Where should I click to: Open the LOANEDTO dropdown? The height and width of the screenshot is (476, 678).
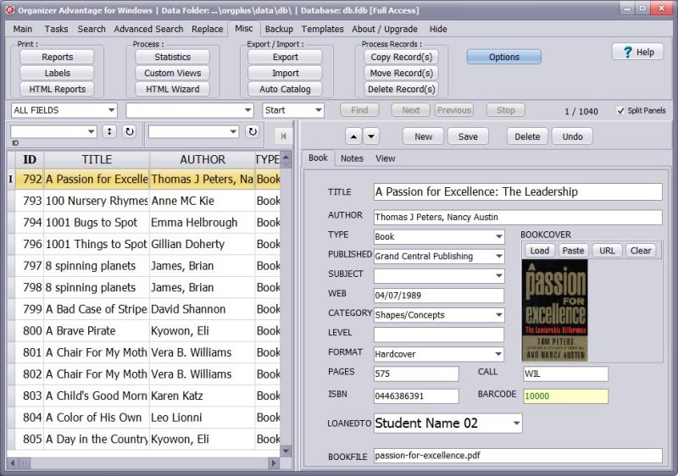coord(516,423)
